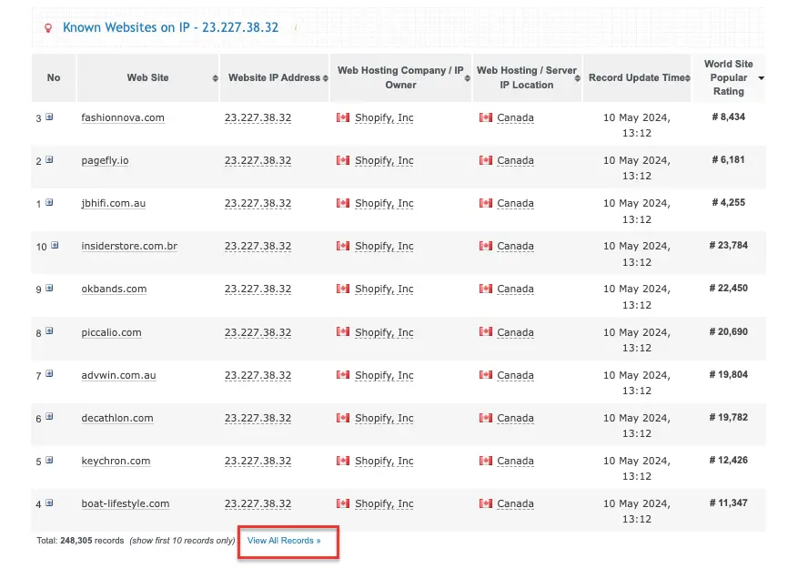Screen dimensions: 798x579
Task: Click the flag next to Canada in the decathlon.com row
Action: (x=485, y=418)
